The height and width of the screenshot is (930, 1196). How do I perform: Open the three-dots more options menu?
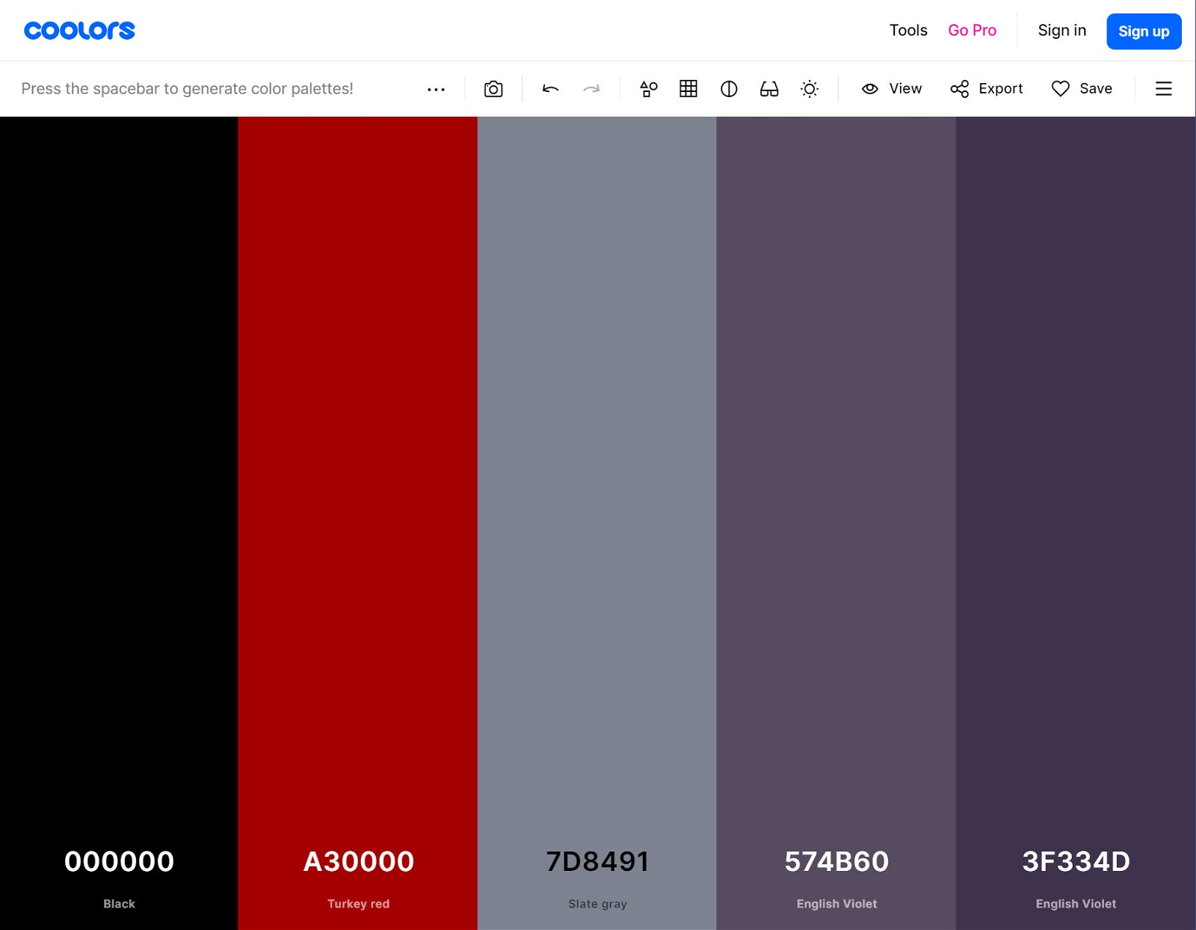pos(436,89)
